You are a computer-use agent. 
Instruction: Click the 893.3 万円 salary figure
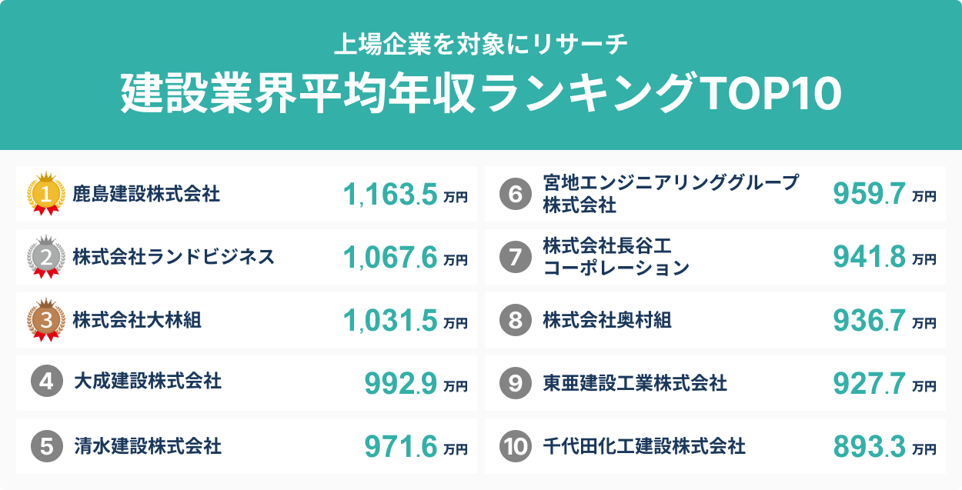point(884,447)
